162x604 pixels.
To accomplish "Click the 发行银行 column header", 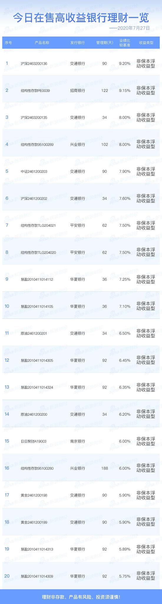I will (77, 43).
